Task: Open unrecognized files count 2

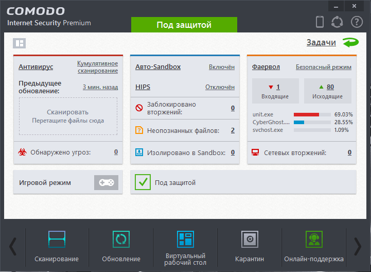Action: pos(233,130)
